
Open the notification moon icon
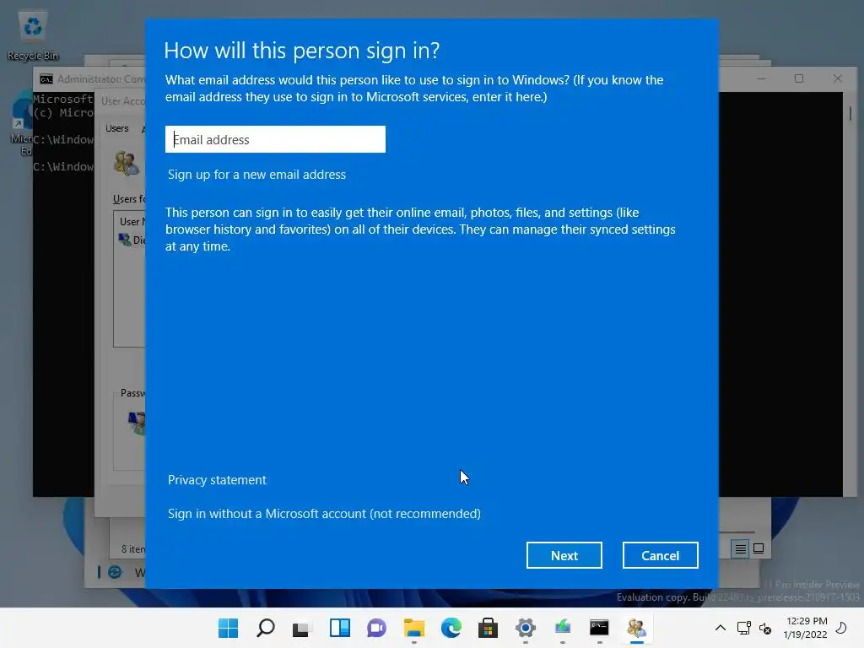[841, 628]
